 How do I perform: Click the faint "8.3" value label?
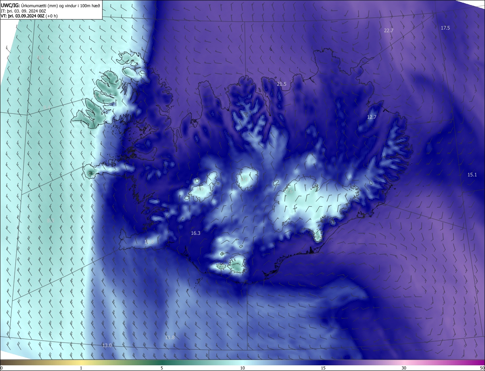pos(50,220)
